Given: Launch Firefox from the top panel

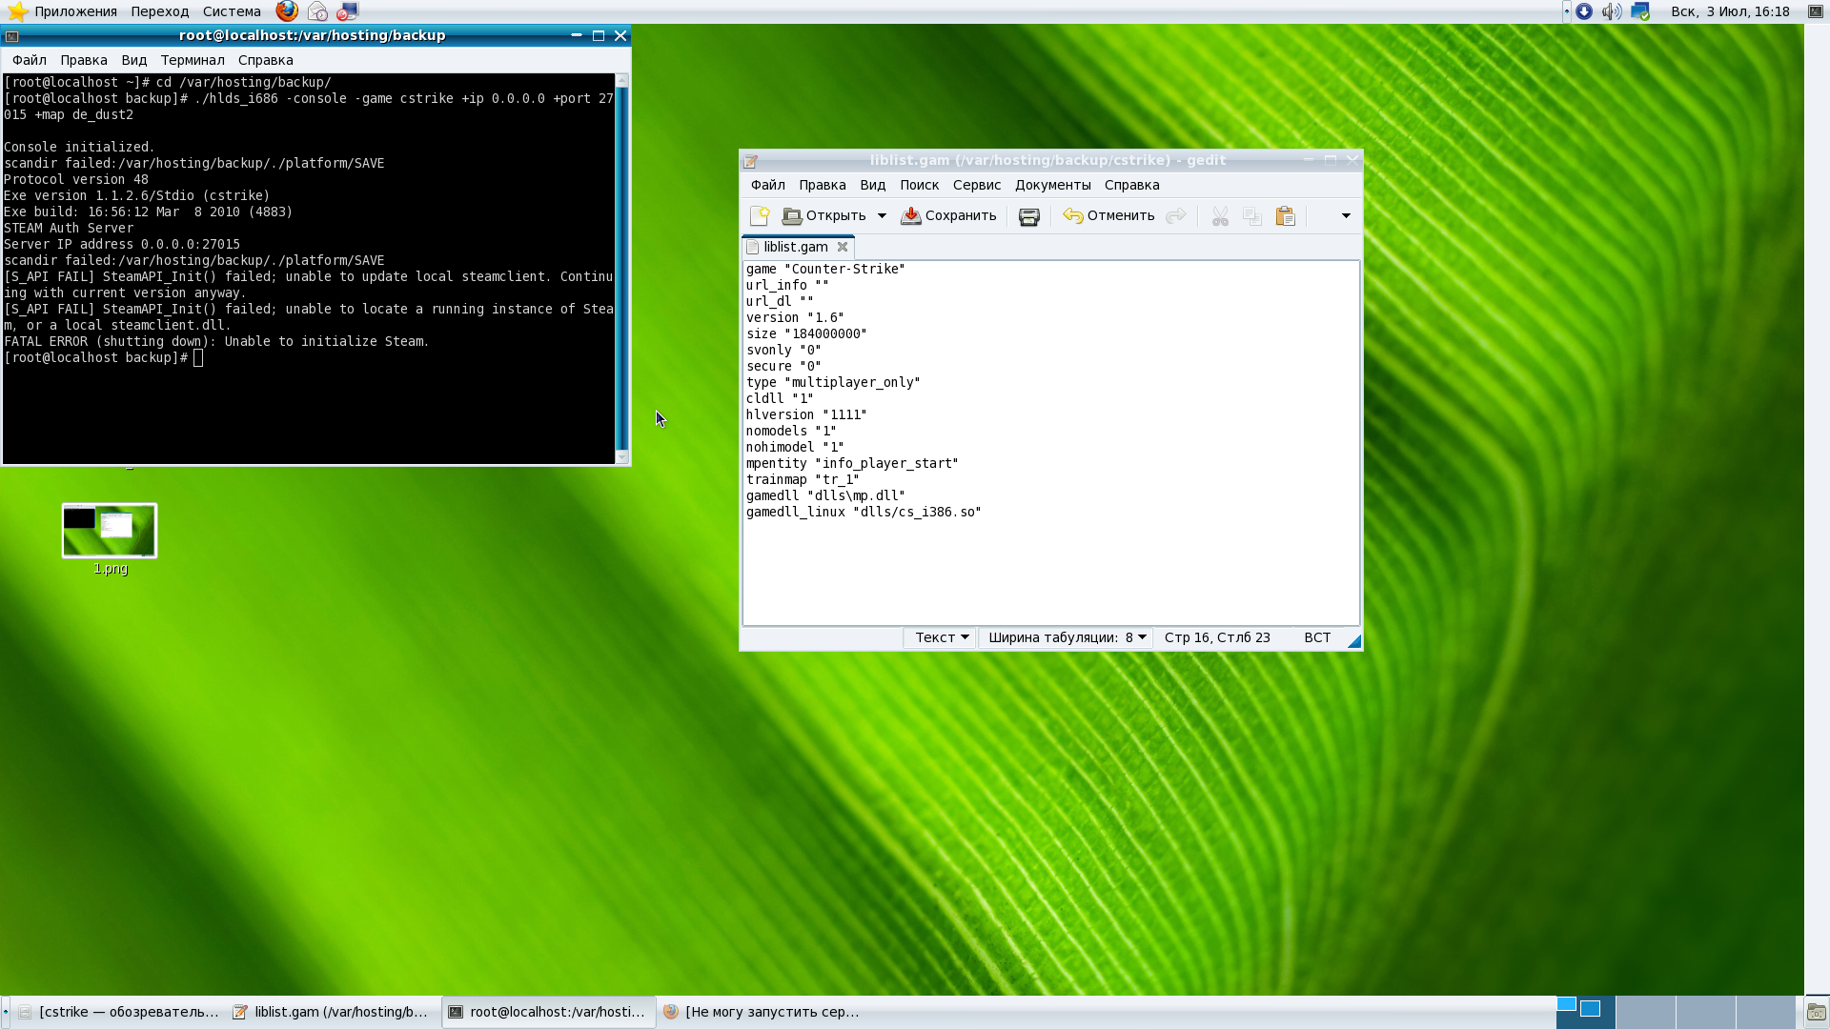Looking at the screenshot, I should (x=287, y=11).
